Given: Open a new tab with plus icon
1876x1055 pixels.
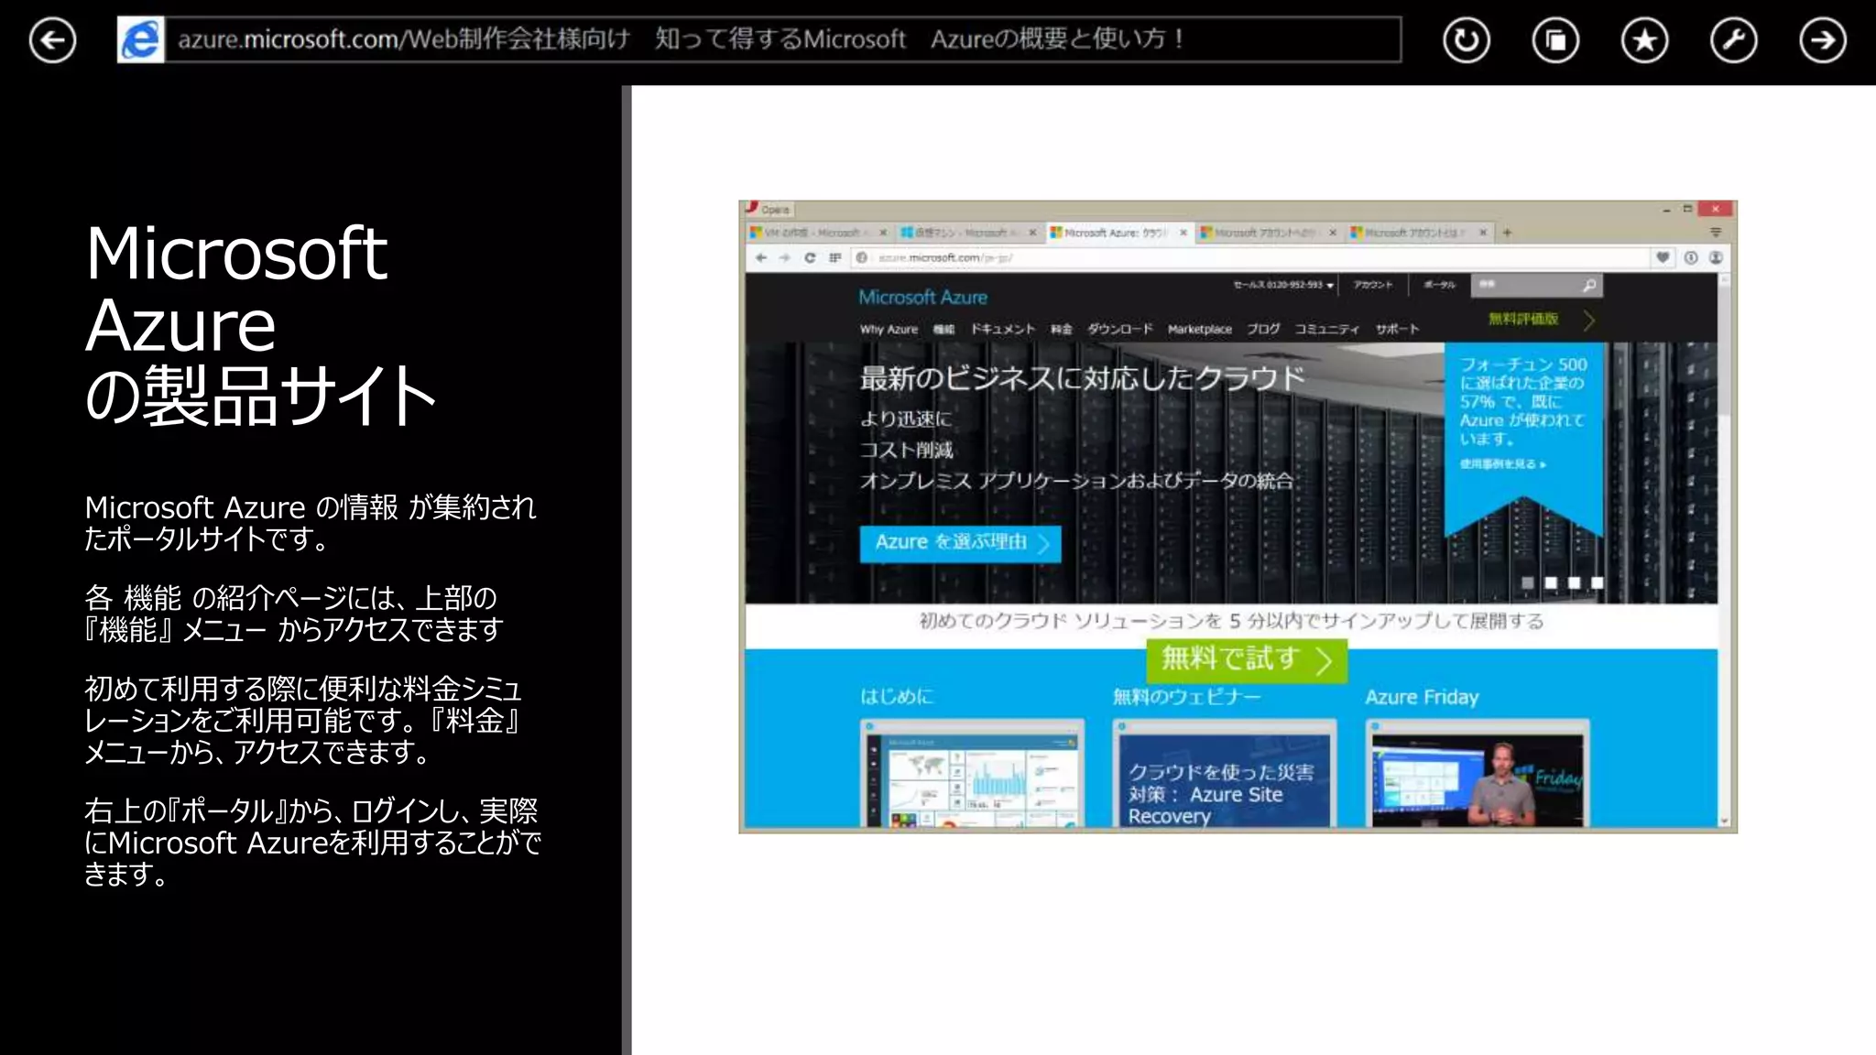Looking at the screenshot, I should pyautogui.click(x=1507, y=233).
